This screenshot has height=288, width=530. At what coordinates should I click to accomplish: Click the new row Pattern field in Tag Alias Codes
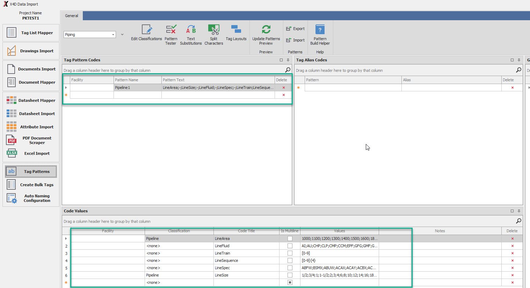point(353,88)
